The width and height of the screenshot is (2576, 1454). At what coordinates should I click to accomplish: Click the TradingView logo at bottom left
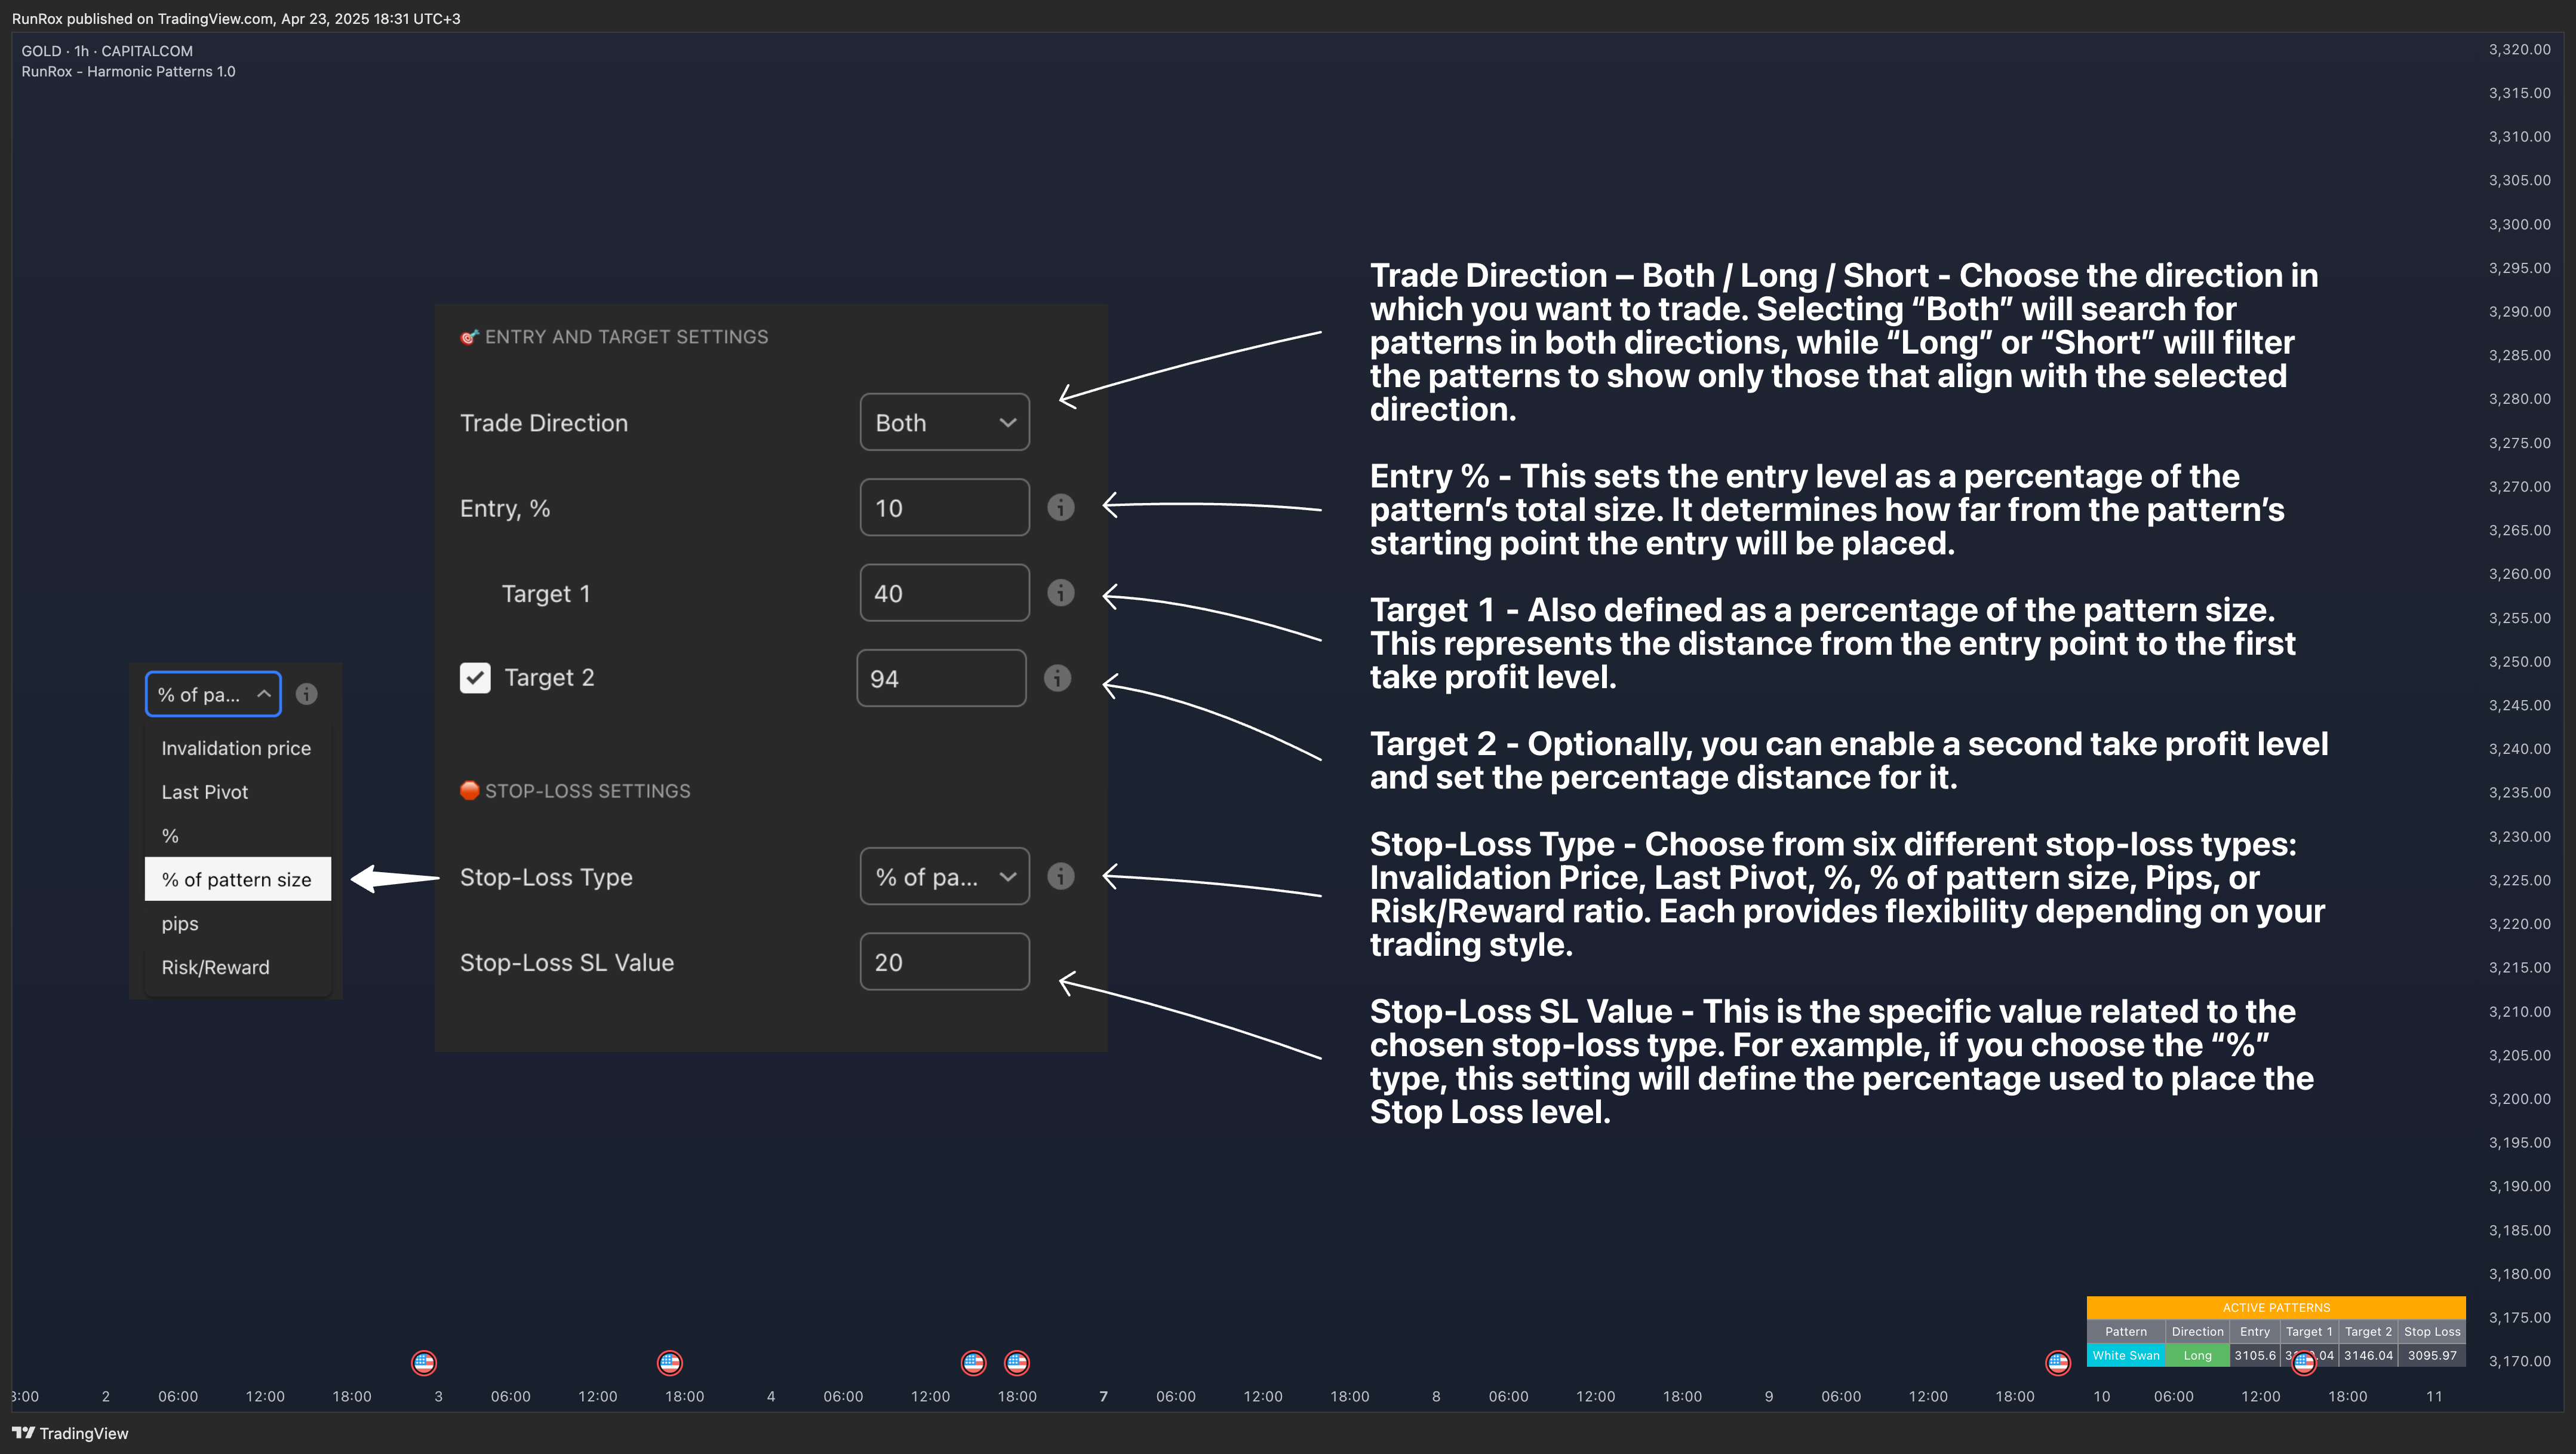70,1433
